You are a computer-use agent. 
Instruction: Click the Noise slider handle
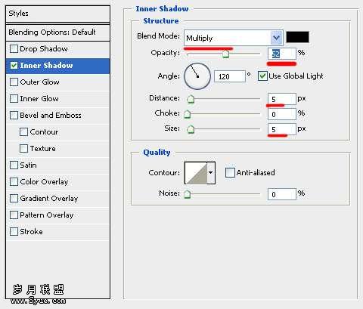pos(187,194)
